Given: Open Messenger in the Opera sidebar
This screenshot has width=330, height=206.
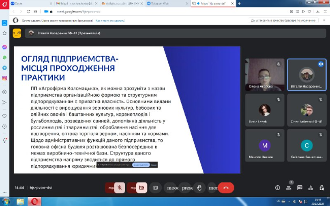Looking at the screenshot, I should click(4, 47).
